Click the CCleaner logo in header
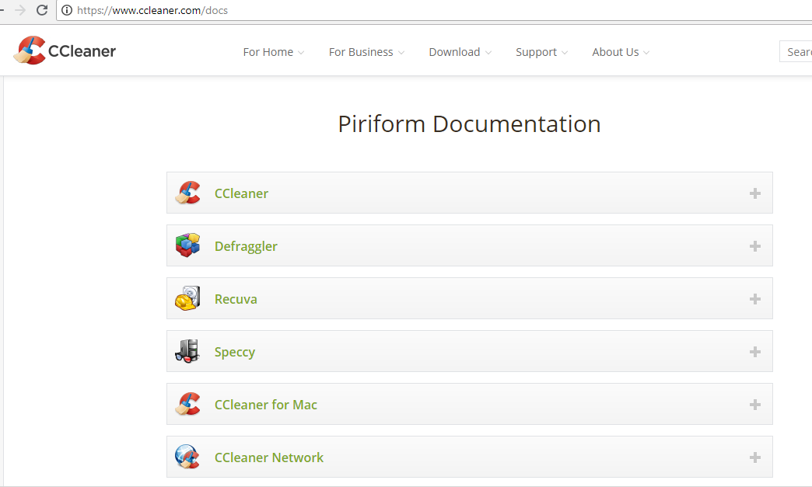The width and height of the screenshot is (812, 487). tap(65, 50)
